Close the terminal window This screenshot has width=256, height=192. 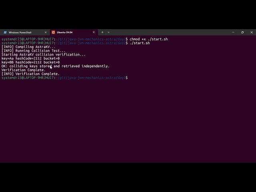coord(252,32)
